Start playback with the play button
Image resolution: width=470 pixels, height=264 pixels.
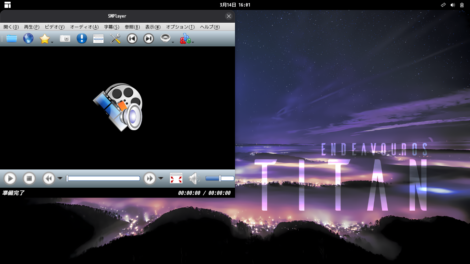[x=10, y=178]
